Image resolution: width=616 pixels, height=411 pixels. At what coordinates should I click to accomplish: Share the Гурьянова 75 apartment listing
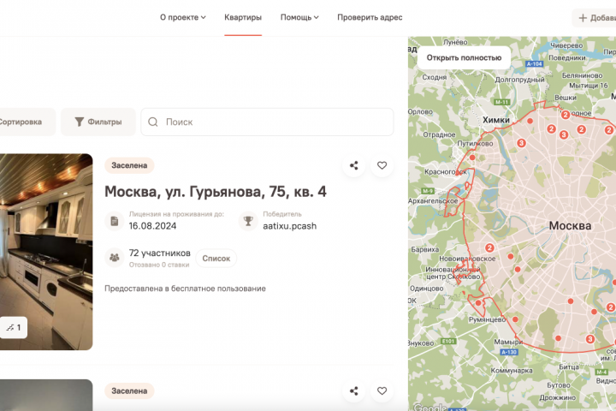353,165
